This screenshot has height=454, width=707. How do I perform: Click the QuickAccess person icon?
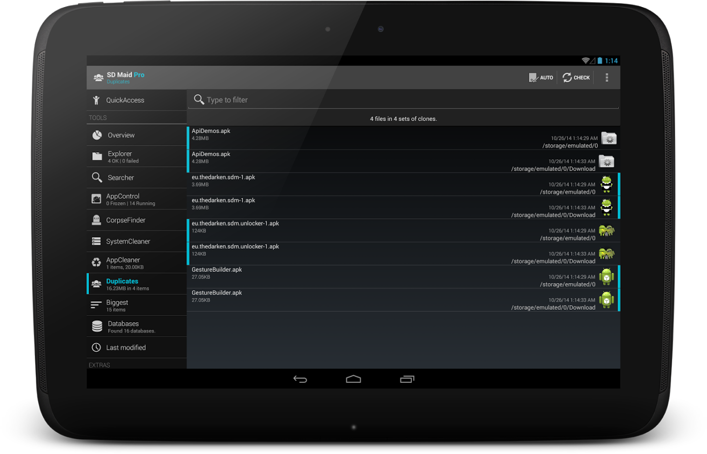tap(96, 100)
